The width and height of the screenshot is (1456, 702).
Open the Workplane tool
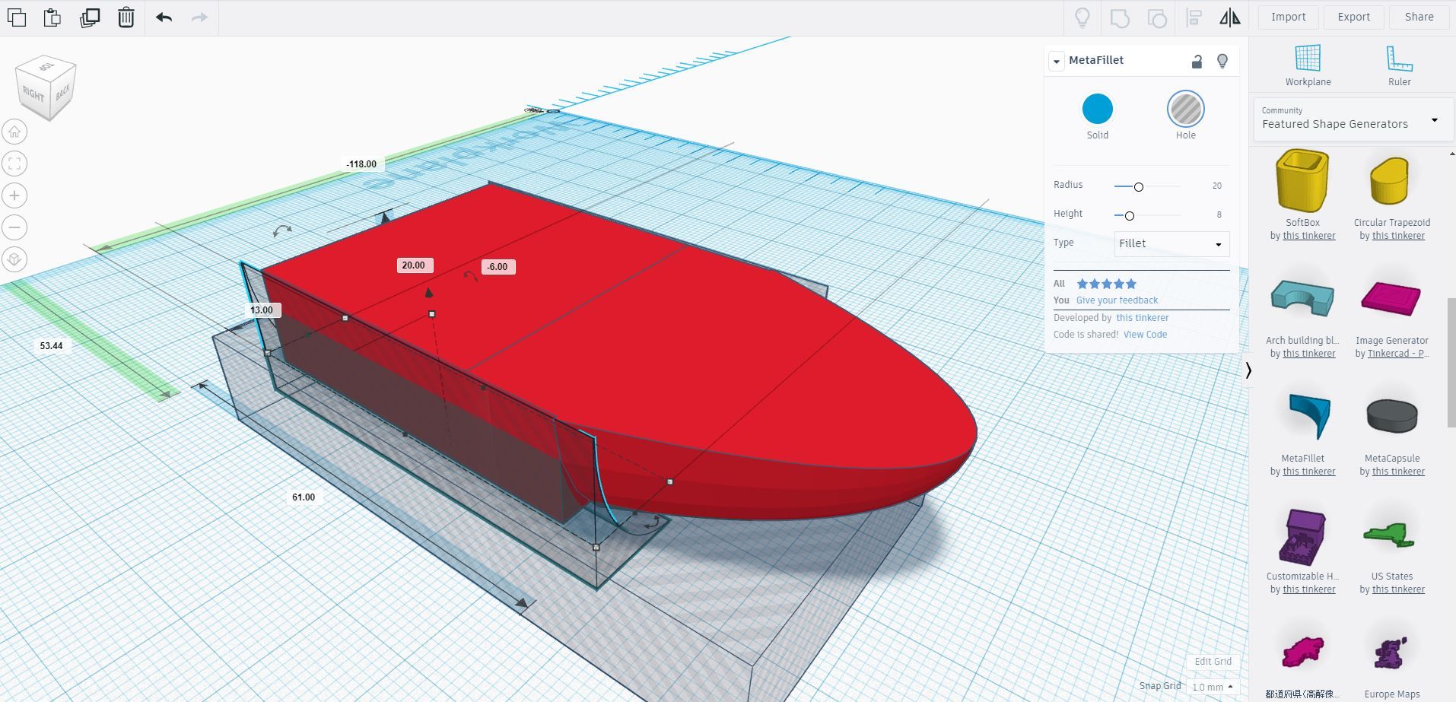pos(1307,65)
